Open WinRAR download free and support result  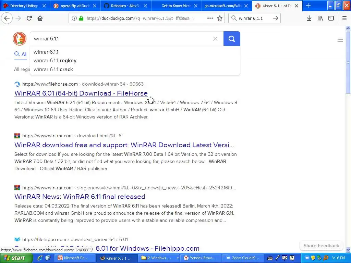point(124,145)
